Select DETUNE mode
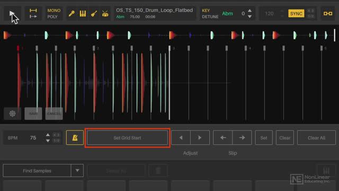This screenshot has height=191, width=339. point(210,16)
